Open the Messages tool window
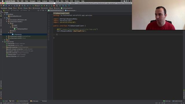Image resolution: width=185 pixels, height=104 pixels. click(x=34, y=101)
